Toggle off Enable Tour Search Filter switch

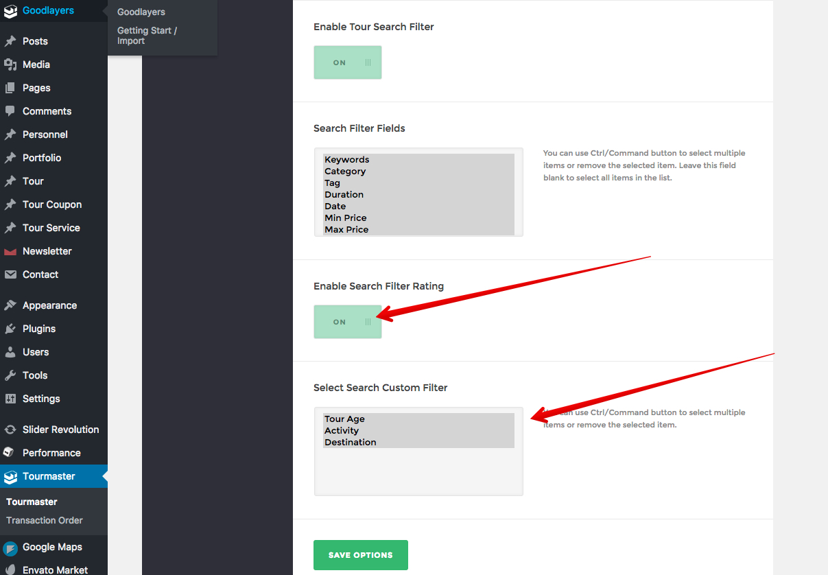pyautogui.click(x=348, y=62)
